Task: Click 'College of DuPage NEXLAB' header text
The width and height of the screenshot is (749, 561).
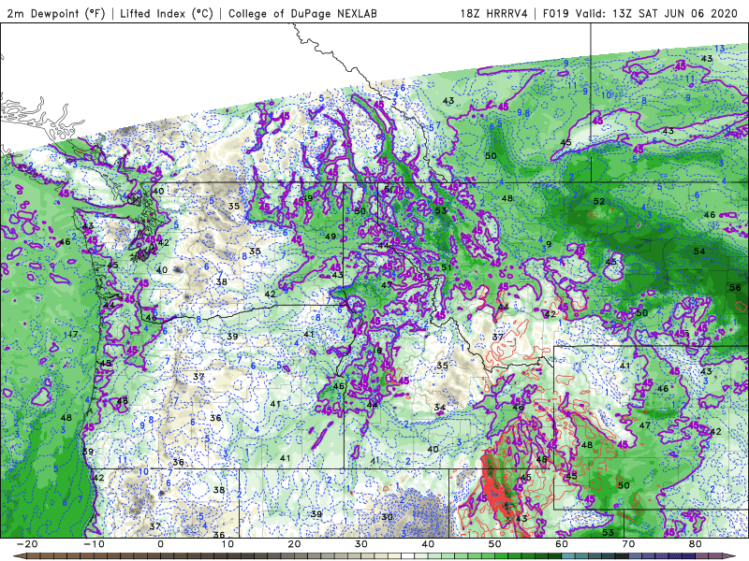Action: [302, 13]
